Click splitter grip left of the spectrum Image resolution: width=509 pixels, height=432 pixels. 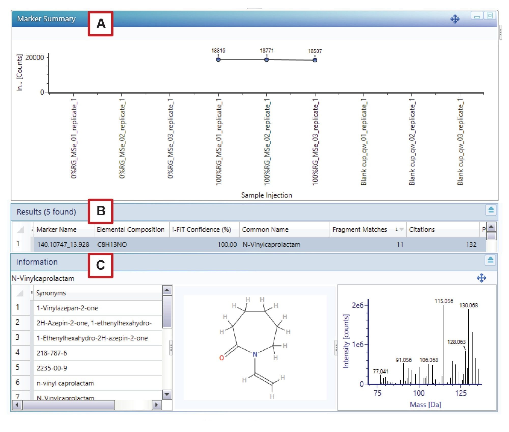pos(336,347)
